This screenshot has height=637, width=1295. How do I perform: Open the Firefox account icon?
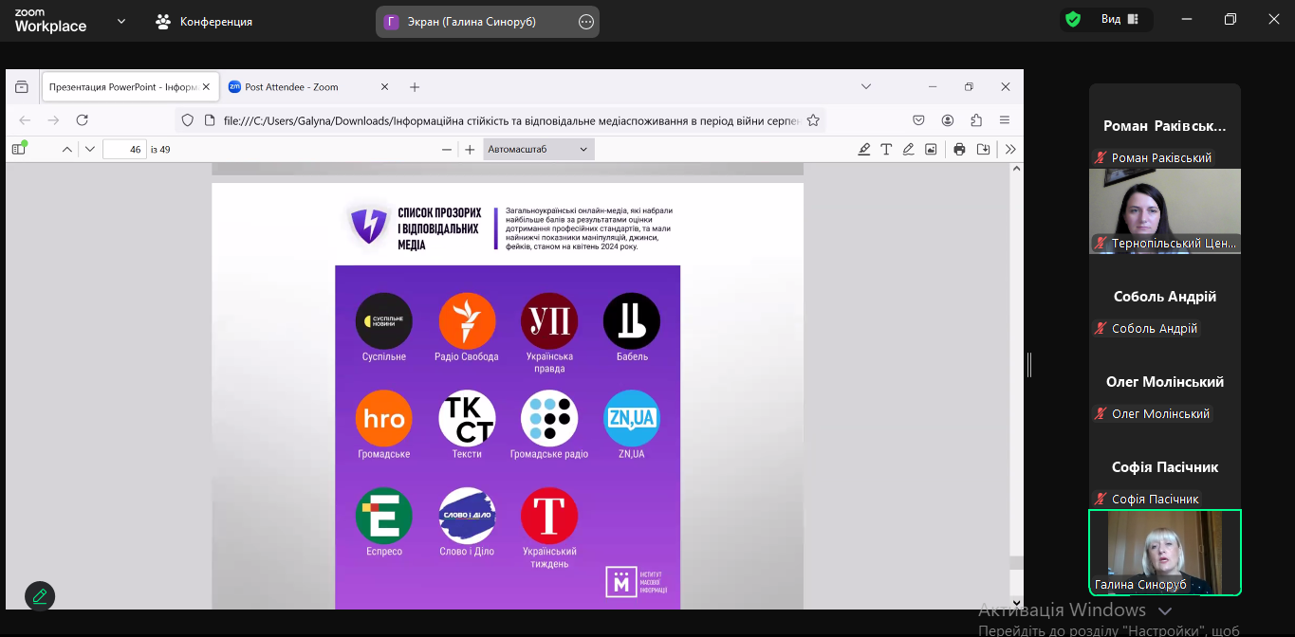point(948,120)
